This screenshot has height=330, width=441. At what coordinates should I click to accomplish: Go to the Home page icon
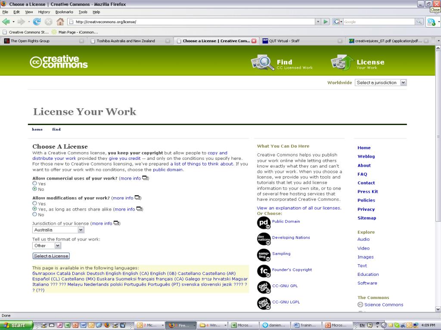(x=60, y=21)
